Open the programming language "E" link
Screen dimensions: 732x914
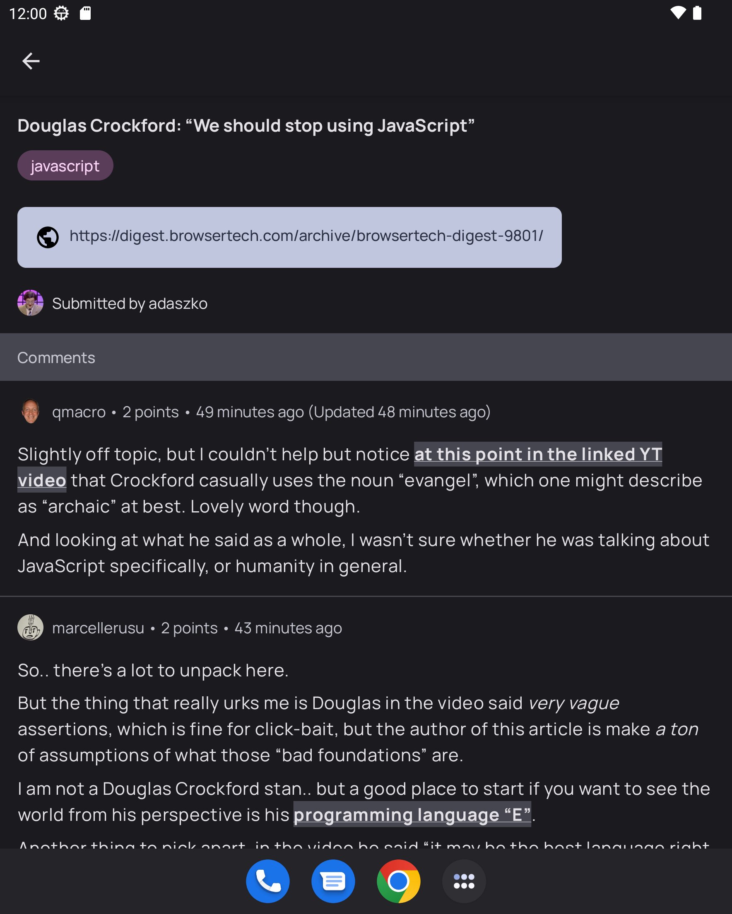412,814
